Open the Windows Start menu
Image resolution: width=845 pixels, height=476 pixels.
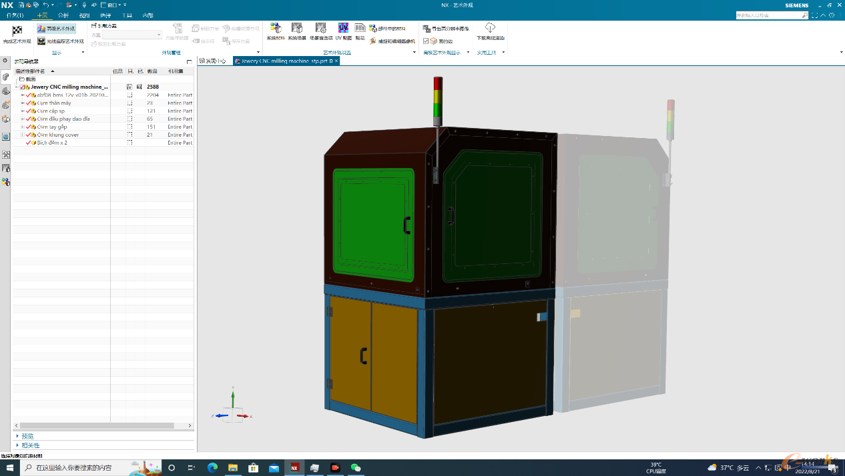9,468
